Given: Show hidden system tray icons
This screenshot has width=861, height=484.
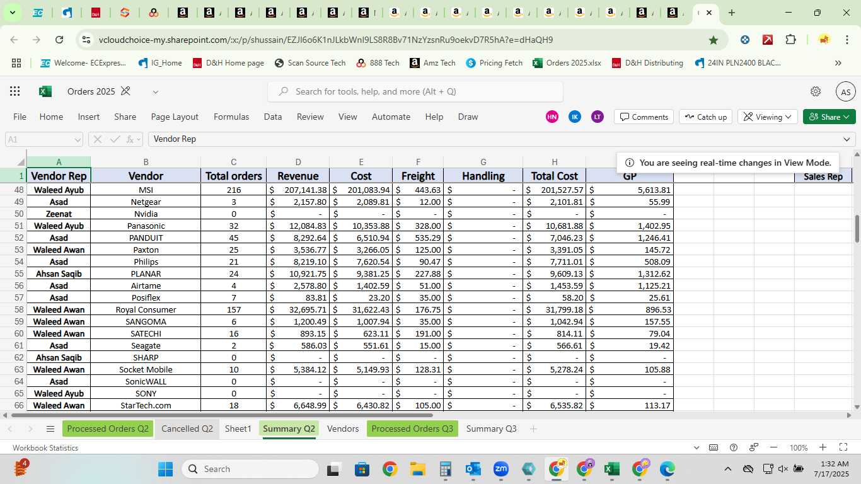Looking at the screenshot, I should point(727,469).
